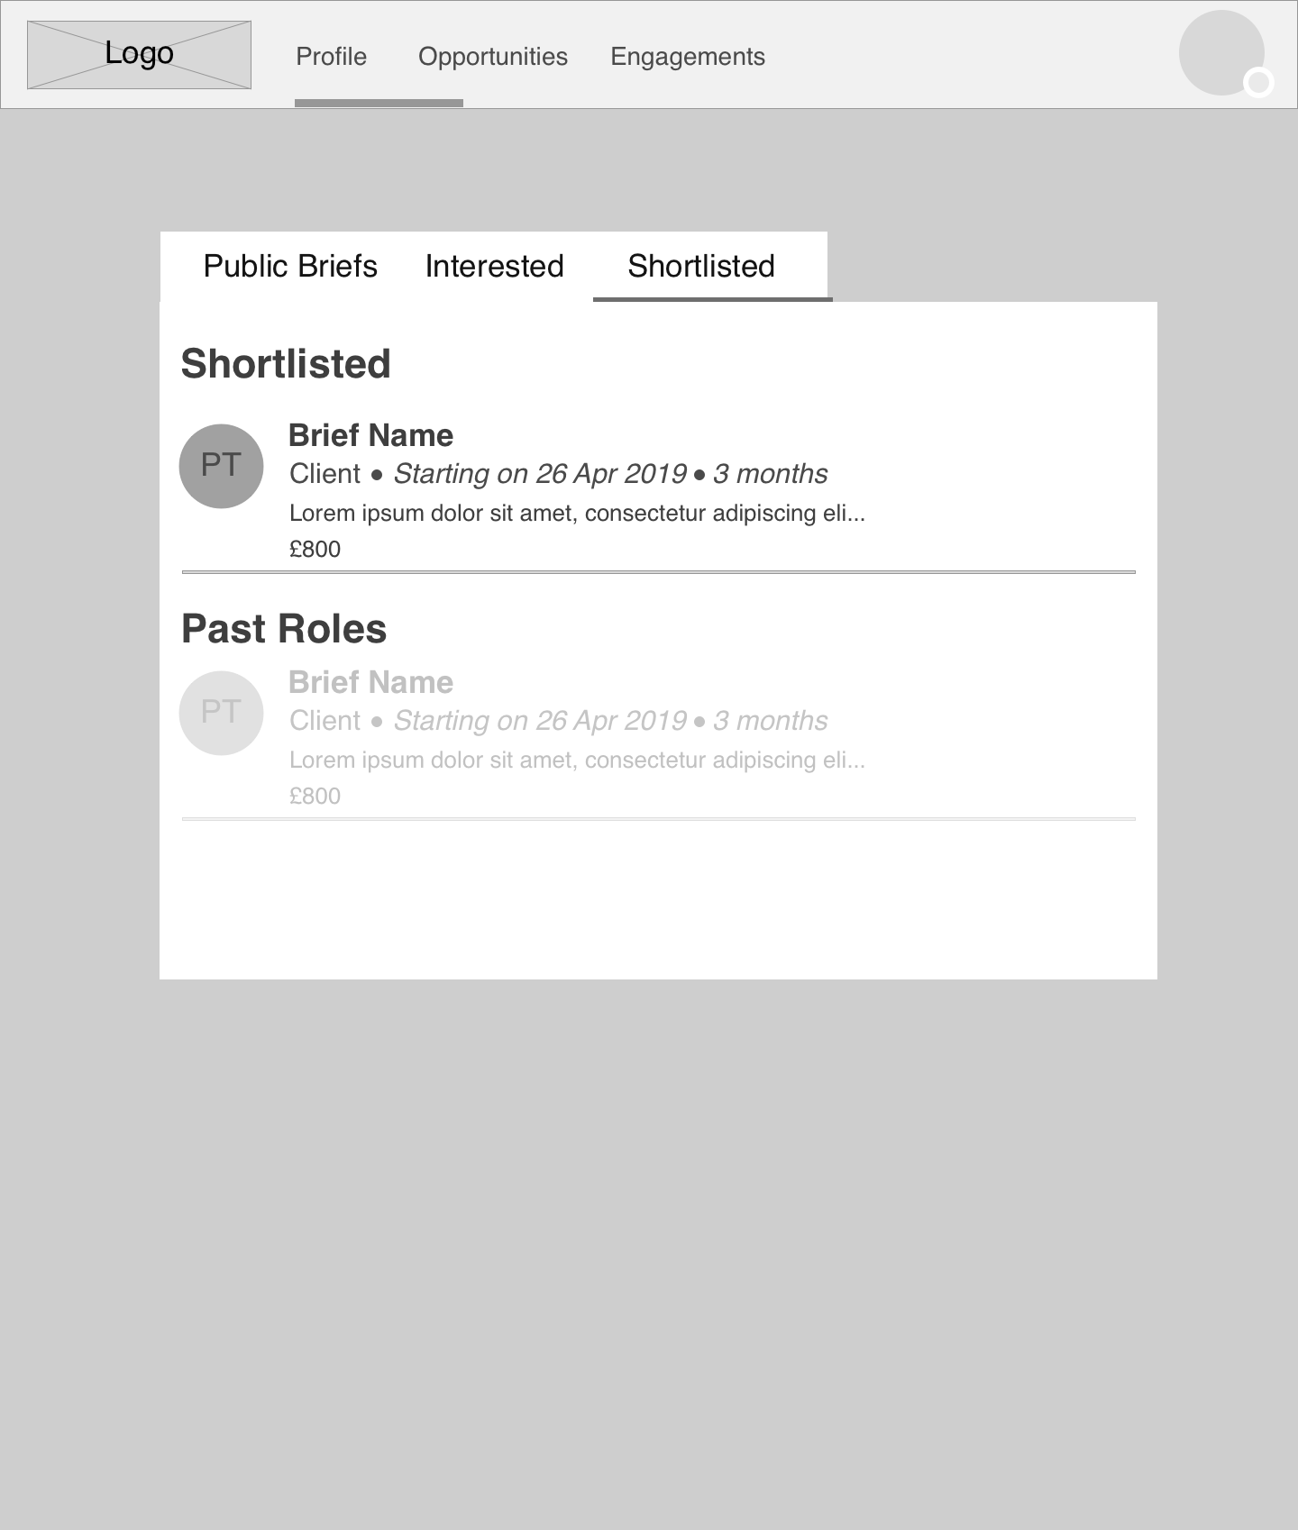1298x1530 pixels.
Task: Open the user avatar in header
Action: 1221,52
